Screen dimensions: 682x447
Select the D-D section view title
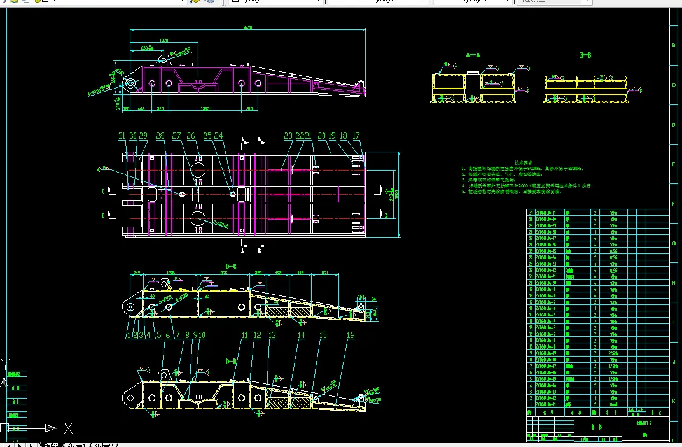(232, 361)
